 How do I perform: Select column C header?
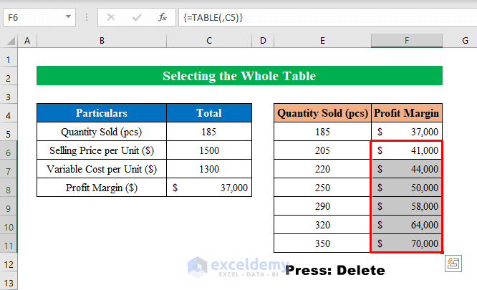pyautogui.click(x=209, y=42)
